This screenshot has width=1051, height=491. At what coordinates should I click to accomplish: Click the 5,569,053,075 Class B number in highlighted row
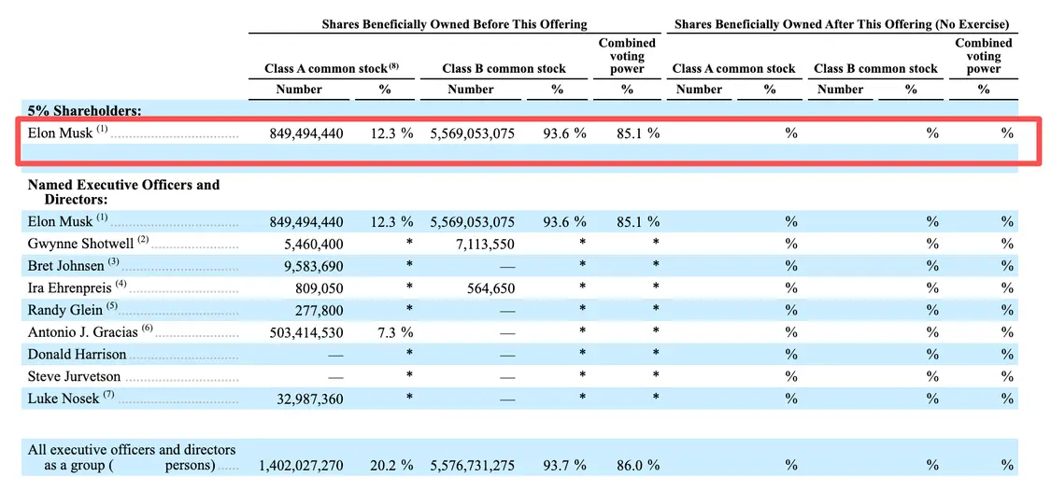(x=471, y=133)
